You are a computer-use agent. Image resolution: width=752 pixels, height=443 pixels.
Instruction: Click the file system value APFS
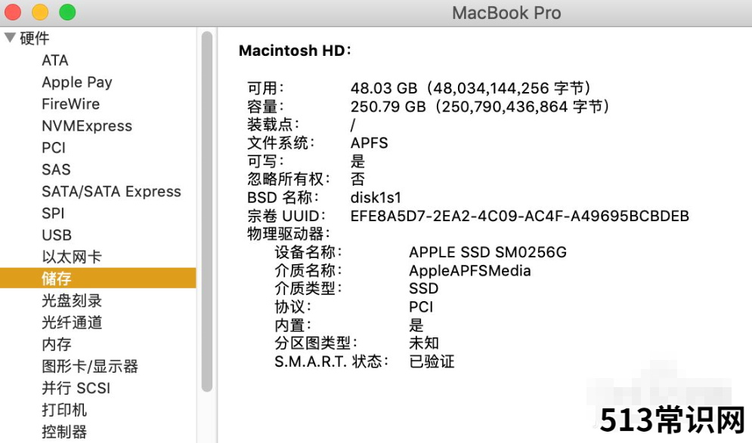coord(370,143)
